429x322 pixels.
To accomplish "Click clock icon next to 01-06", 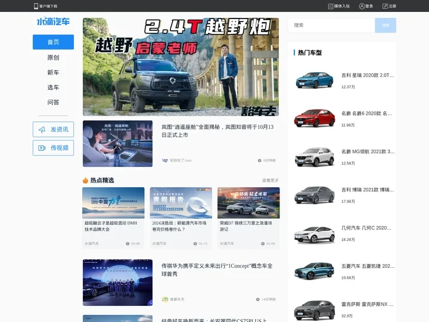I will click(263, 244).
